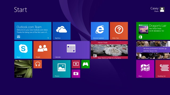This screenshot has height=95, width=170.
Task: Click the 'Red Stripe Deals' text
Action: click(x=155, y=28)
